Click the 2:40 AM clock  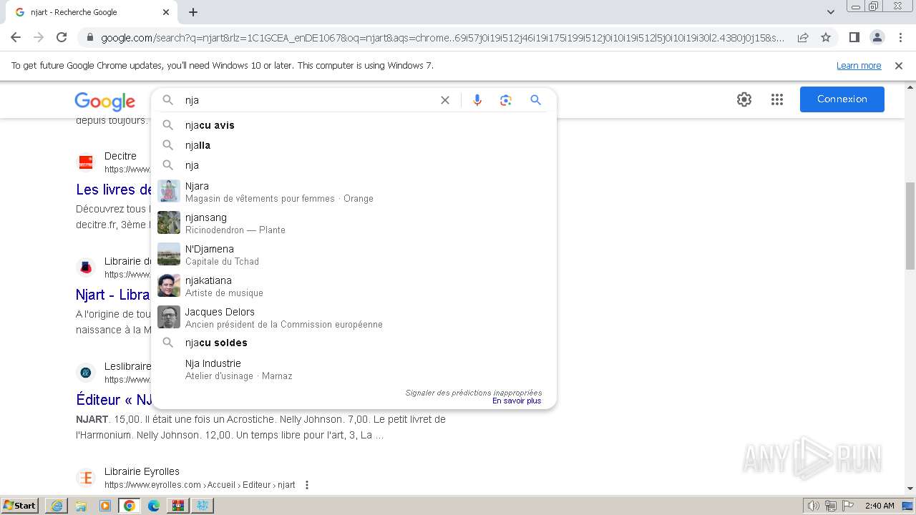coord(880,506)
